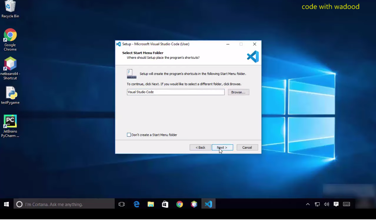Minimize the Setup window
The width and height of the screenshot is (376, 220).
click(x=228, y=44)
